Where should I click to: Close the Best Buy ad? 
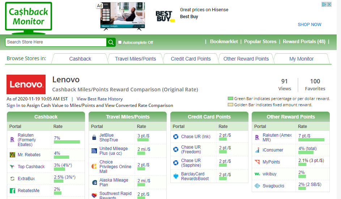329,4
